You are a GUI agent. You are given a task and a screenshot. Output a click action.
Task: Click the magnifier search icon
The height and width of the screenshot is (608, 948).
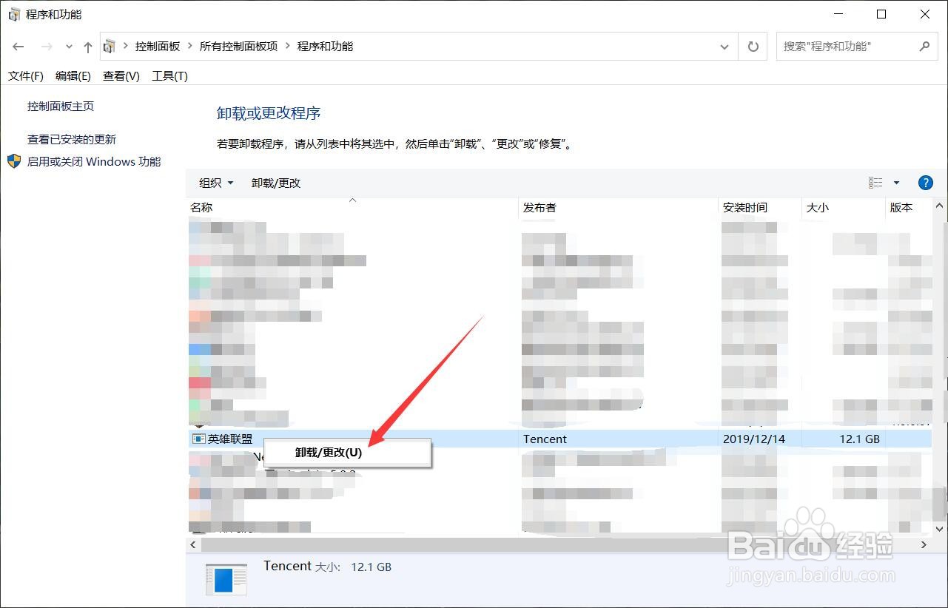click(924, 47)
